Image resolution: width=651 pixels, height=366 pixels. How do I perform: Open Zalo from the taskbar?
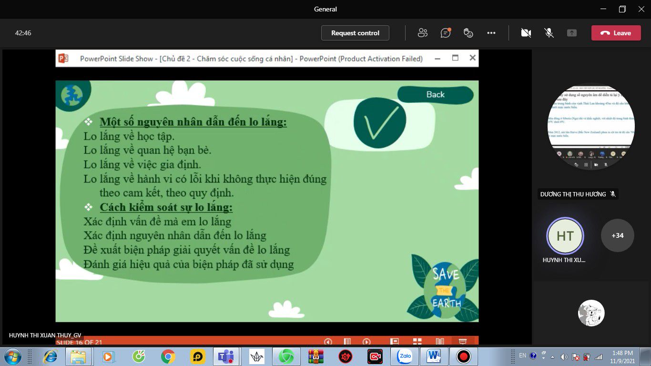tap(405, 356)
